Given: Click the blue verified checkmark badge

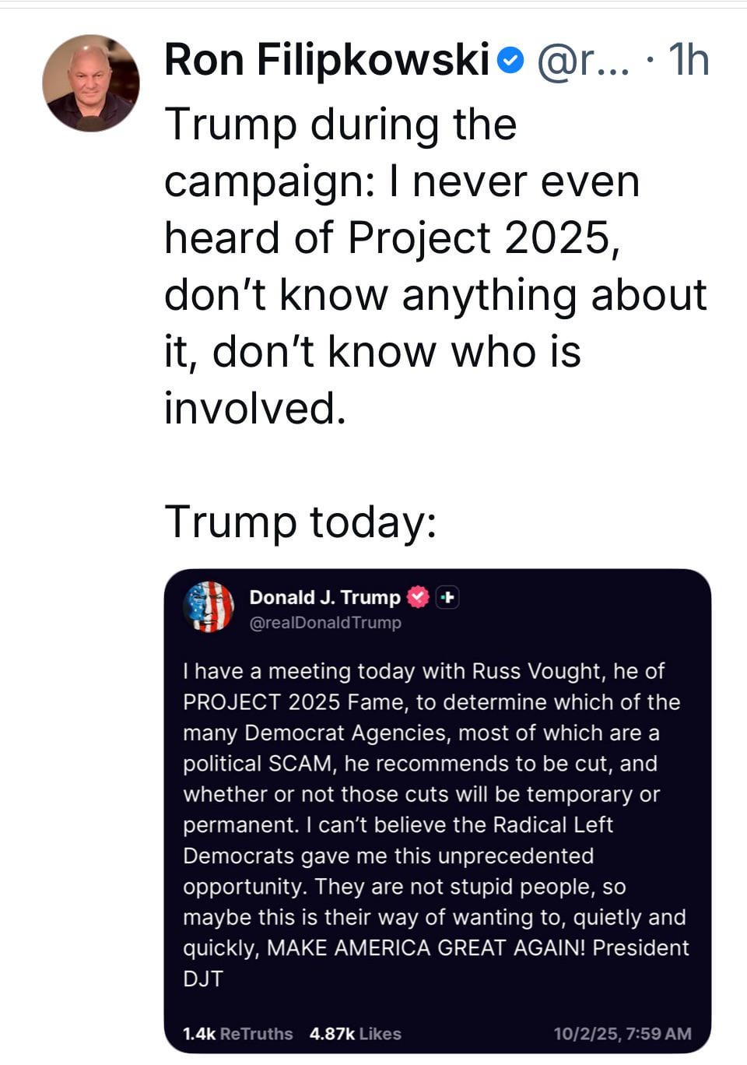Looking at the screenshot, I should (x=510, y=61).
